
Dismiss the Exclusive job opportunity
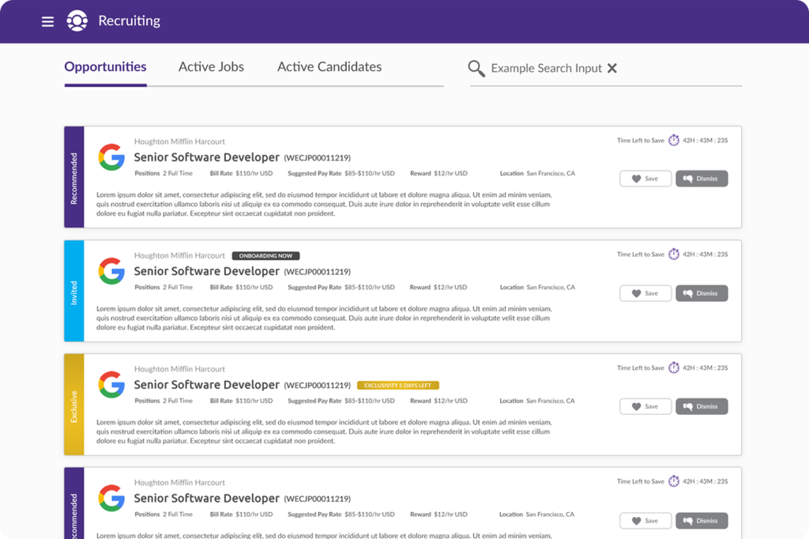[x=702, y=406]
